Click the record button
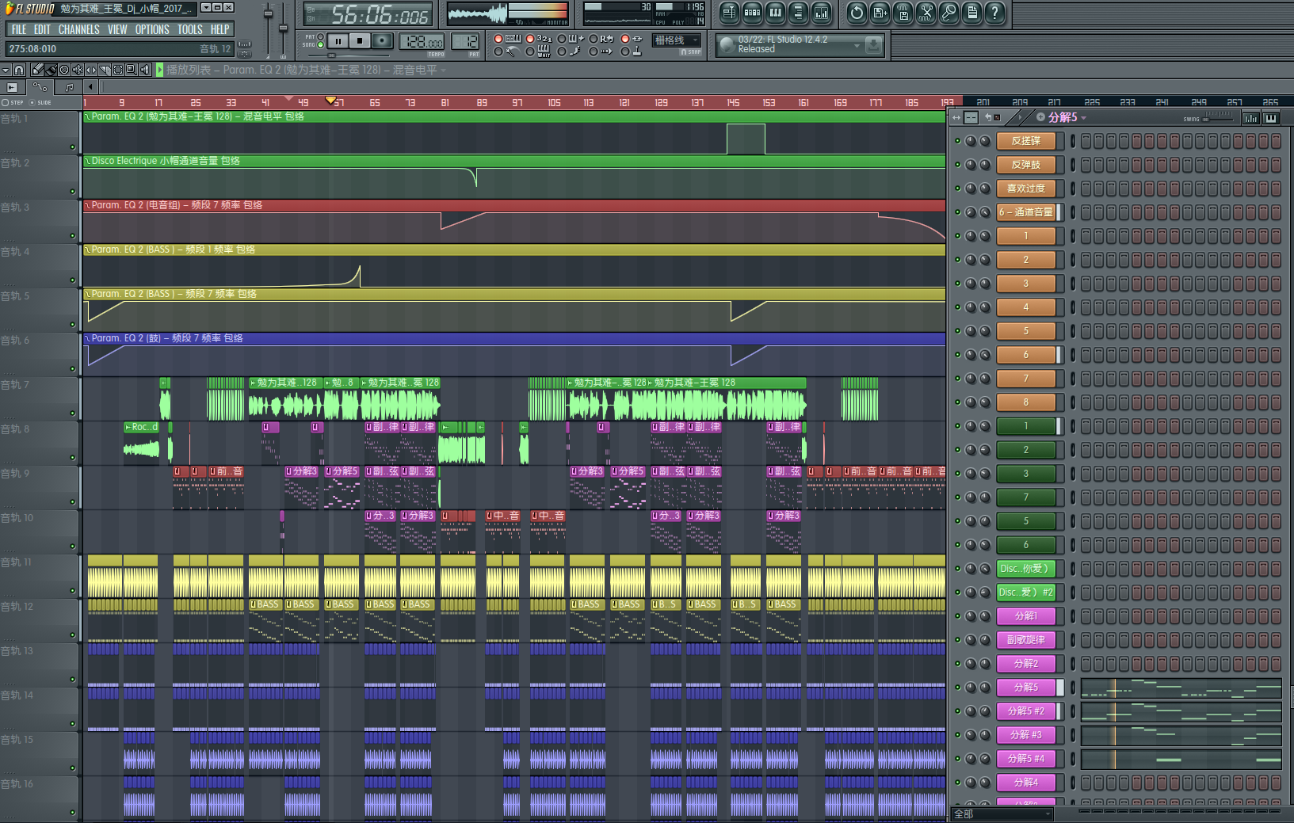The width and height of the screenshot is (1294, 823). [x=382, y=41]
